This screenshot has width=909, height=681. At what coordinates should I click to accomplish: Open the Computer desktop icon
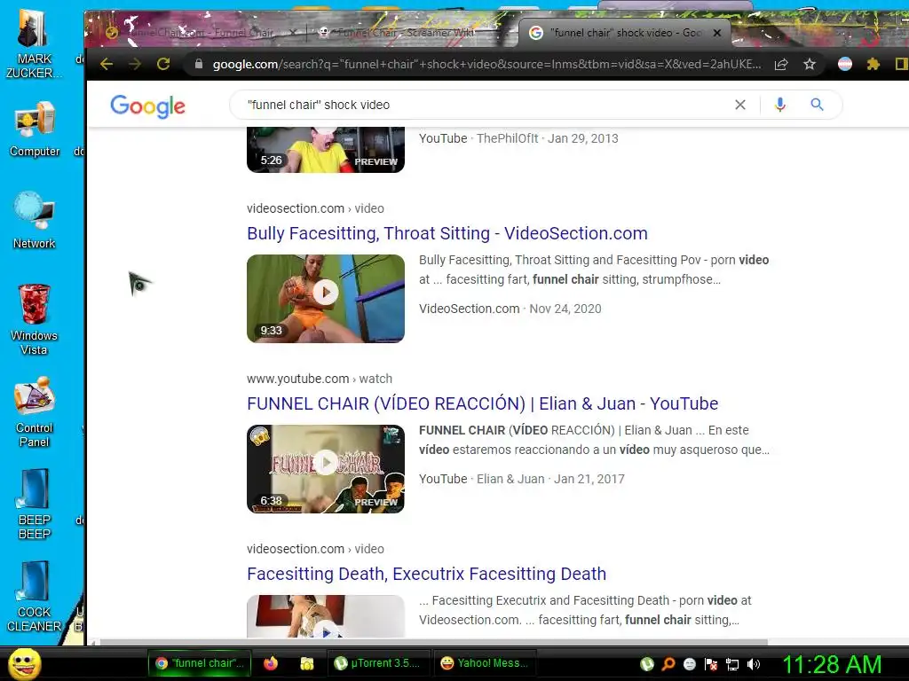pos(35,129)
